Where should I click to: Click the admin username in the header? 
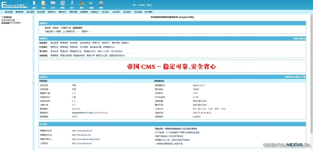[142, 5]
